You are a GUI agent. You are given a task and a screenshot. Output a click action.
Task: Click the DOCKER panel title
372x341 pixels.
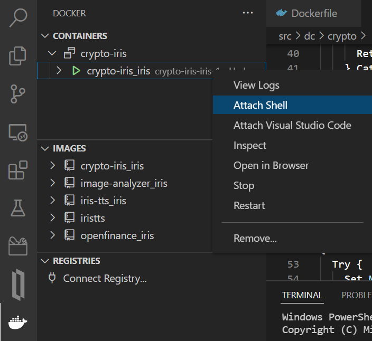click(x=69, y=13)
